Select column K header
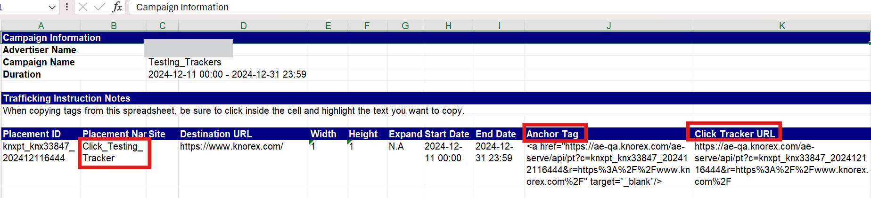 782,26
